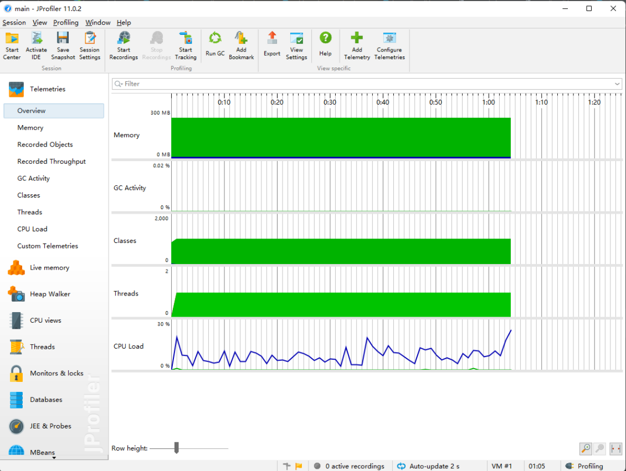Viewport: 626px width, 471px height.
Task: Expand sidebar with bottom down arrow
Action: point(54,458)
